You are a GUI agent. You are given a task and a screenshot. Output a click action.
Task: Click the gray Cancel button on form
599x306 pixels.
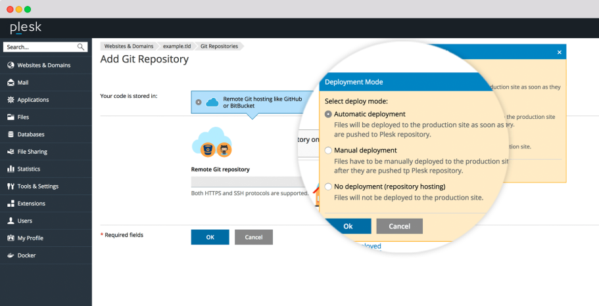(254, 237)
